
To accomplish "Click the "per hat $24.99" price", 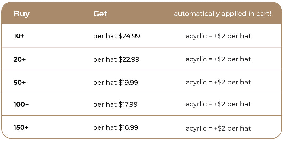I will [x=116, y=36].
